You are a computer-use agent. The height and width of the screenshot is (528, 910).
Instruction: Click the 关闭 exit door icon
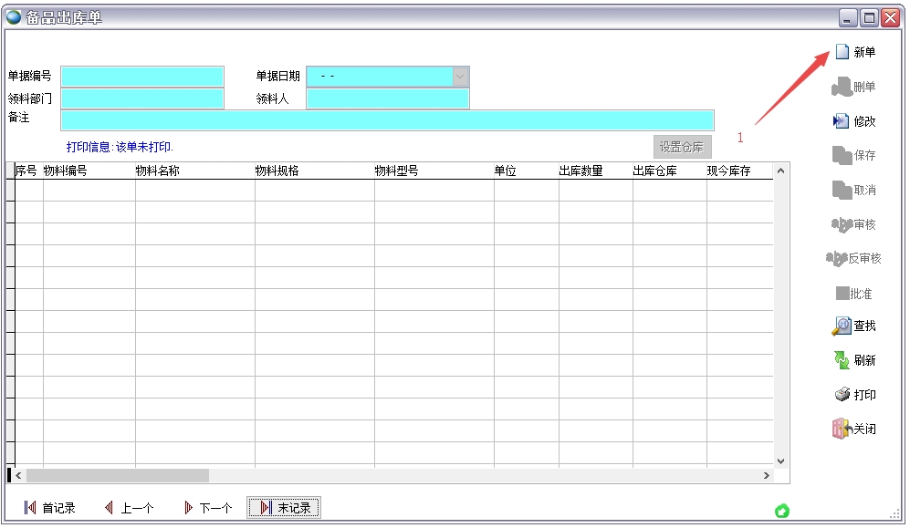(x=841, y=429)
